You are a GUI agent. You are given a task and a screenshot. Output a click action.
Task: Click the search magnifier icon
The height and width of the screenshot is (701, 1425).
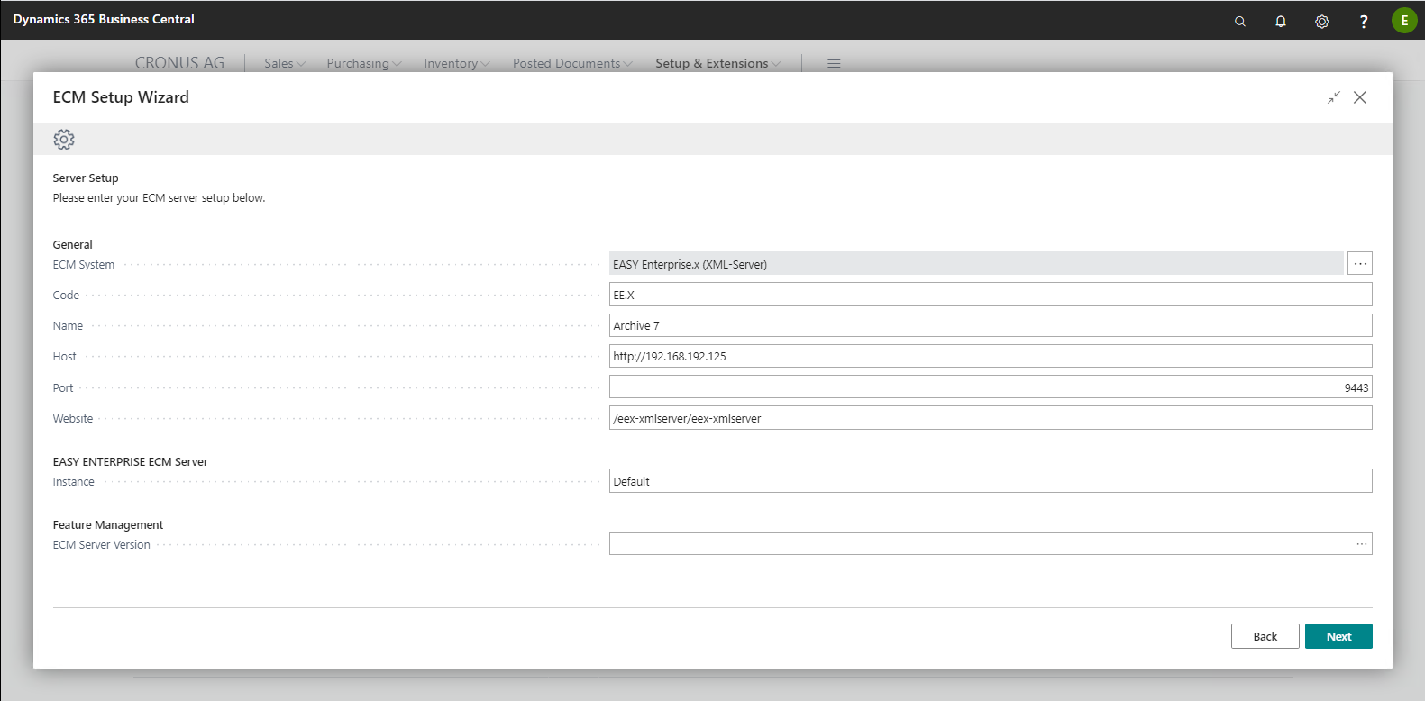[x=1240, y=21]
